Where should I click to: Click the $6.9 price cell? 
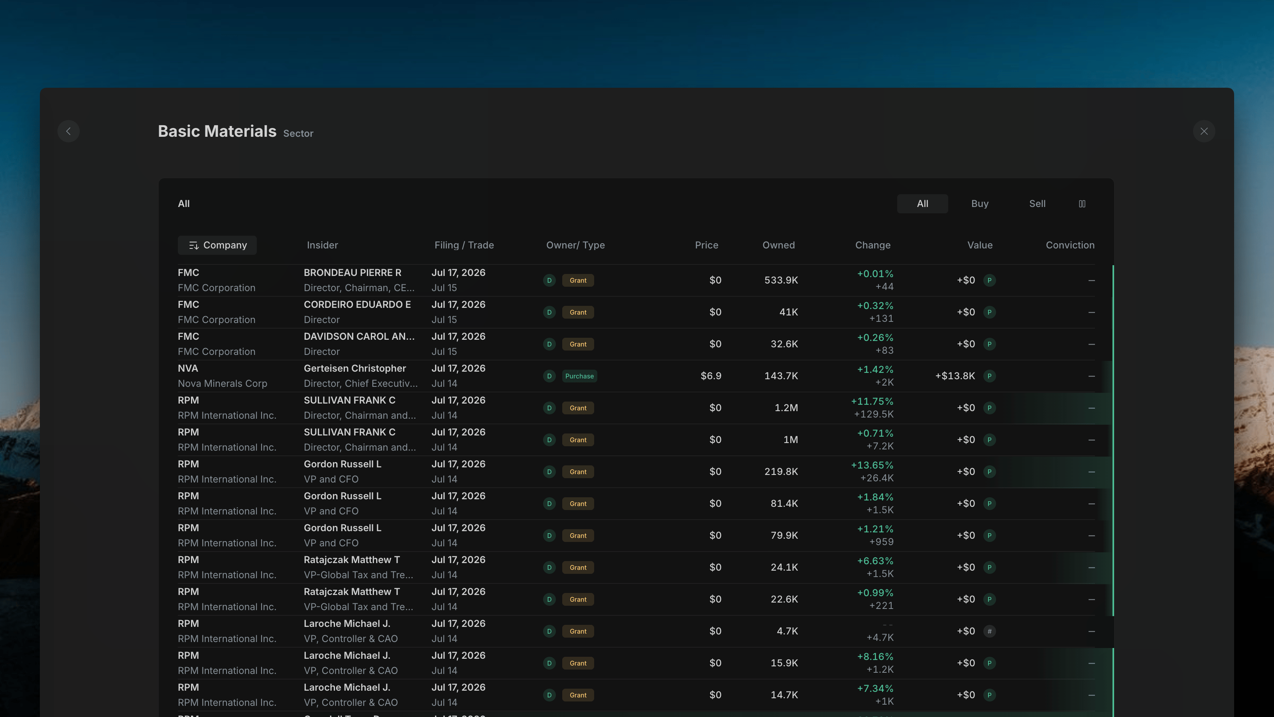click(x=711, y=376)
